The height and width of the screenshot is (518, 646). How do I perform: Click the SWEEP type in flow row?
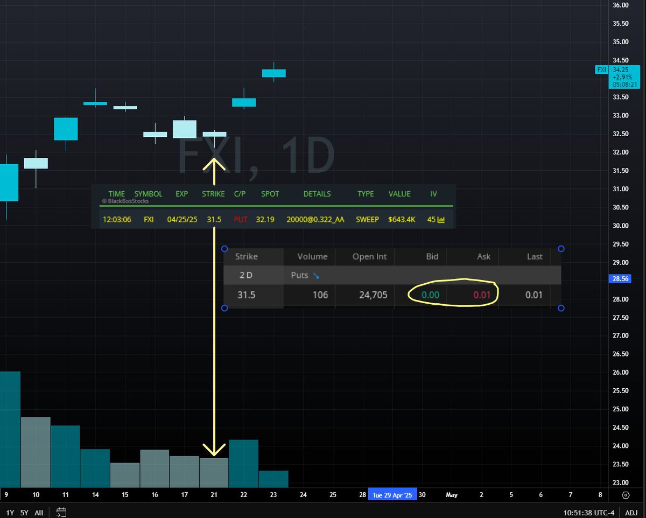(368, 220)
